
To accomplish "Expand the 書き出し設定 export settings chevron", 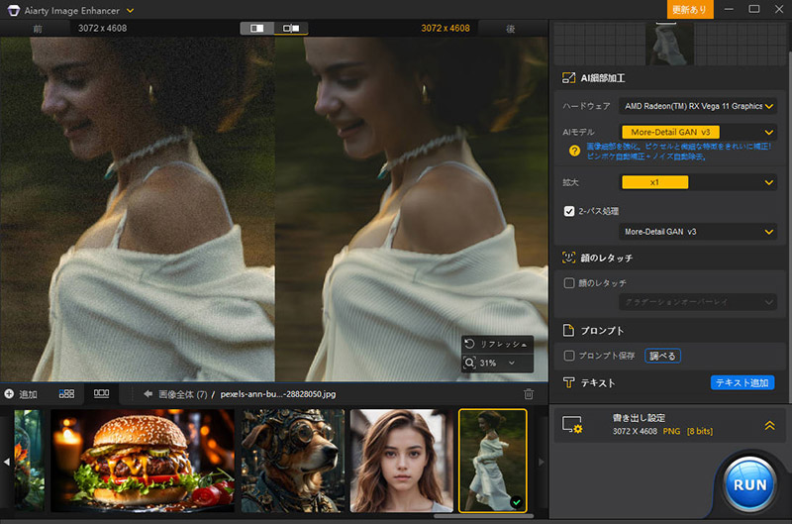I will (x=769, y=426).
